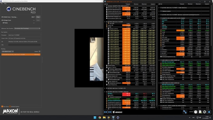The width and height of the screenshot is (213, 120).
Task: Collapse the Intel Core i7-14700KF CPU group
Action: (105, 22)
